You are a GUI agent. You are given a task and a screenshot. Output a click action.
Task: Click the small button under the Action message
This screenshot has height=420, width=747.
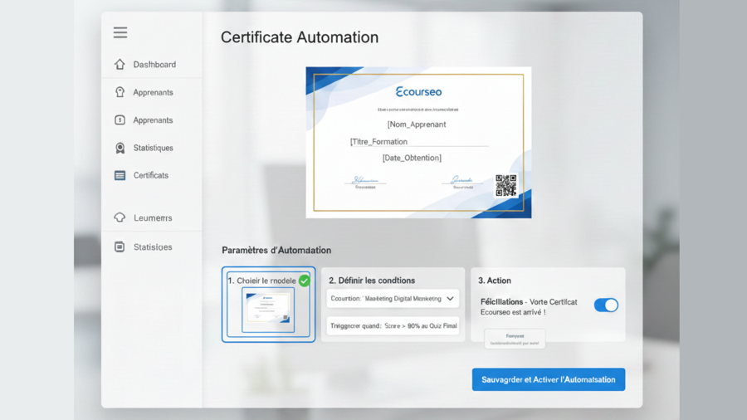[515, 339]
